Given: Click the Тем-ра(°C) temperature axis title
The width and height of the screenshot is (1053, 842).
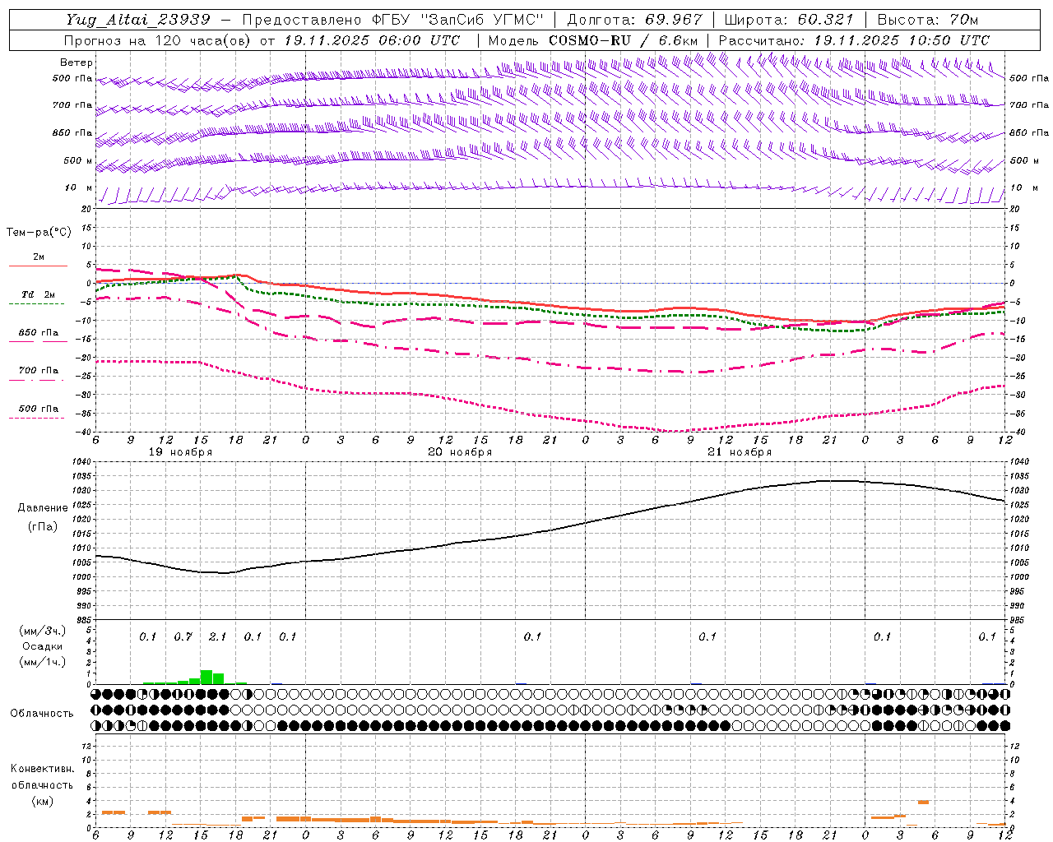Looking at the screenshot, I should click(x=39, y=233).
